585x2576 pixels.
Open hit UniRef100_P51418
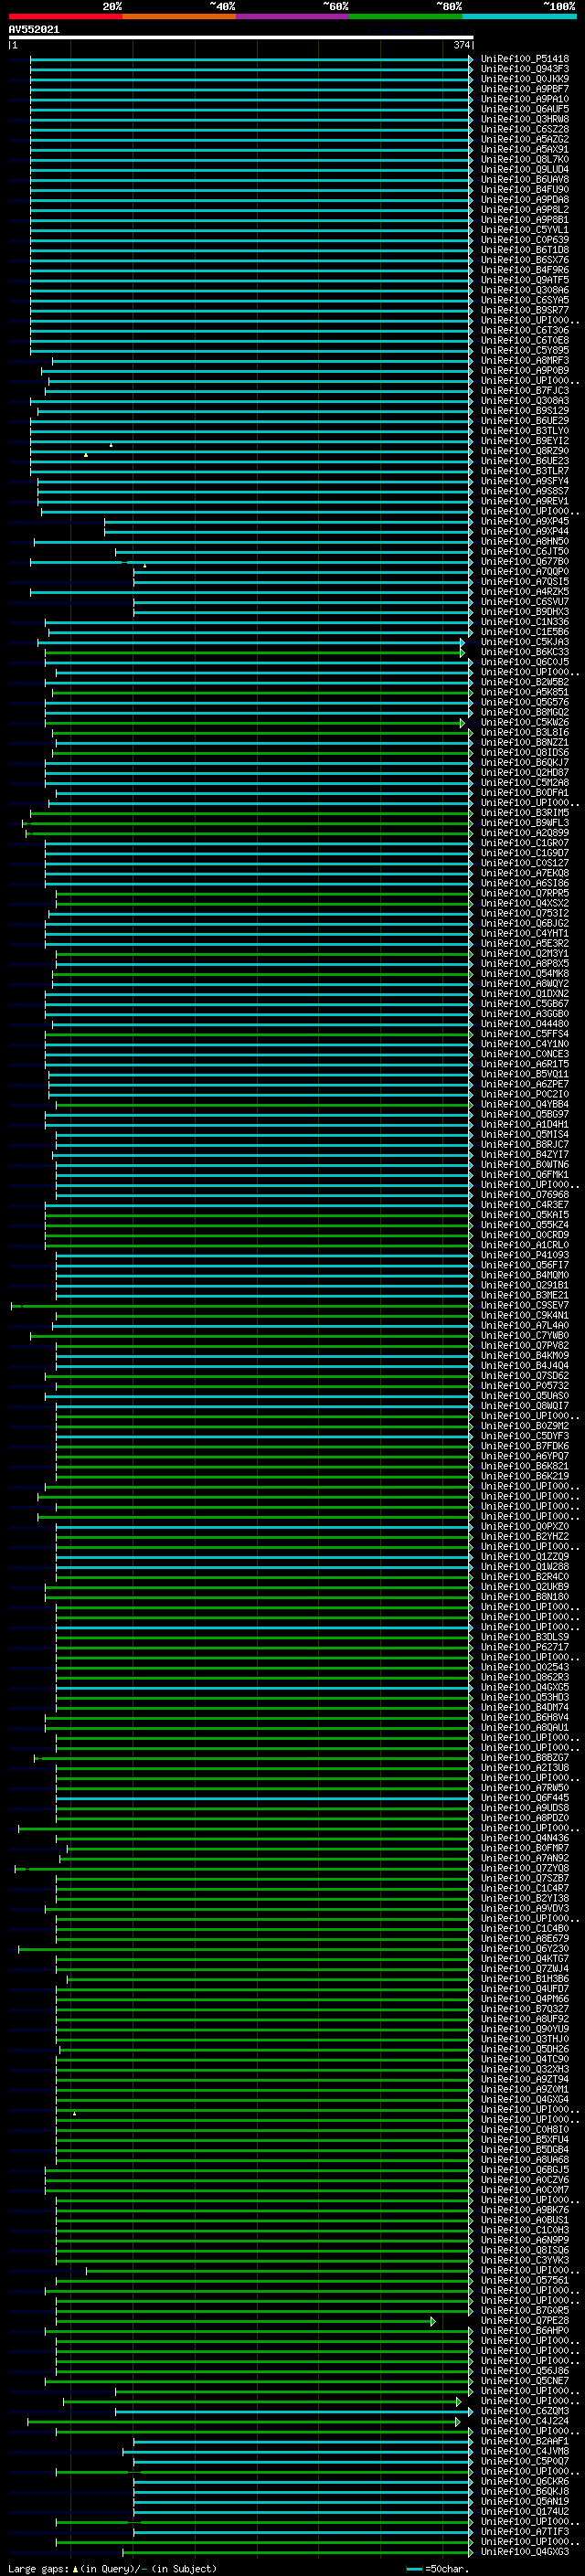pyautogui.click(x=525, y=59)
